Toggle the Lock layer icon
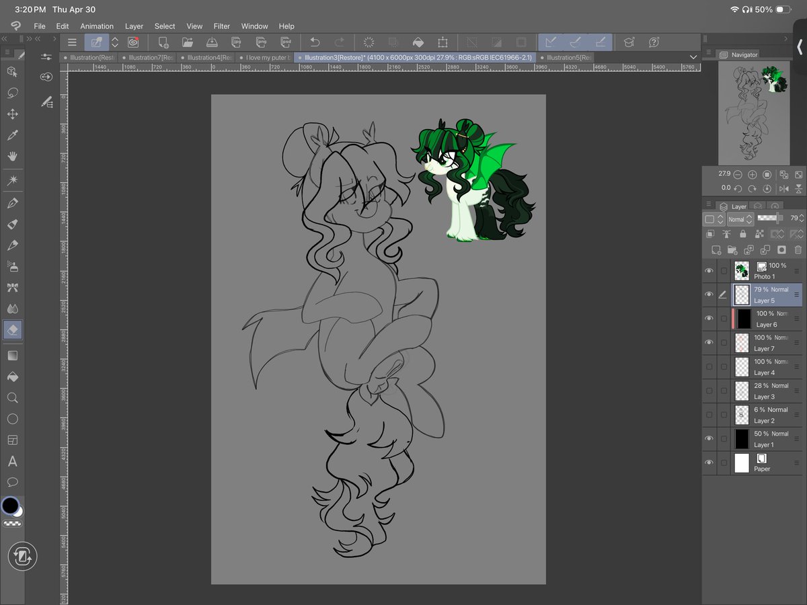Image resolution: width=807 pixels, height=605 pixels. 742,234
